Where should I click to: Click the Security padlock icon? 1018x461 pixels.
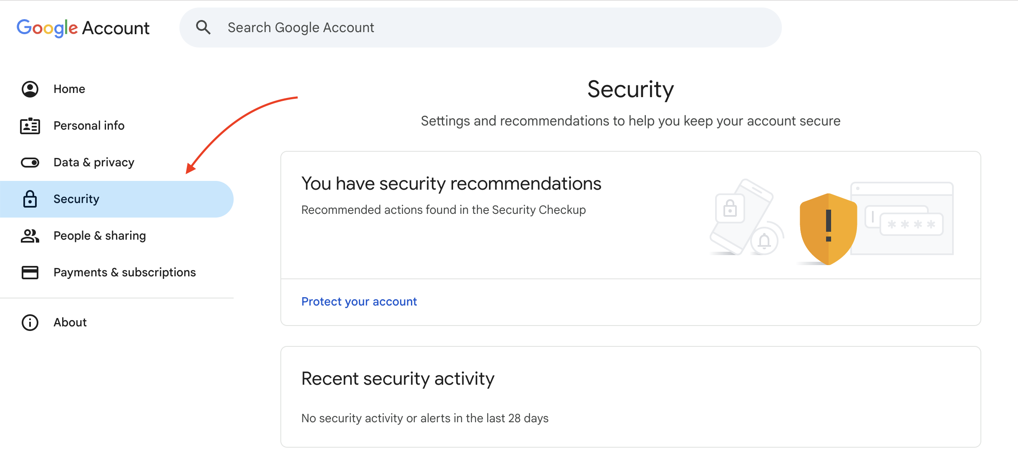[x=29, y=199]
